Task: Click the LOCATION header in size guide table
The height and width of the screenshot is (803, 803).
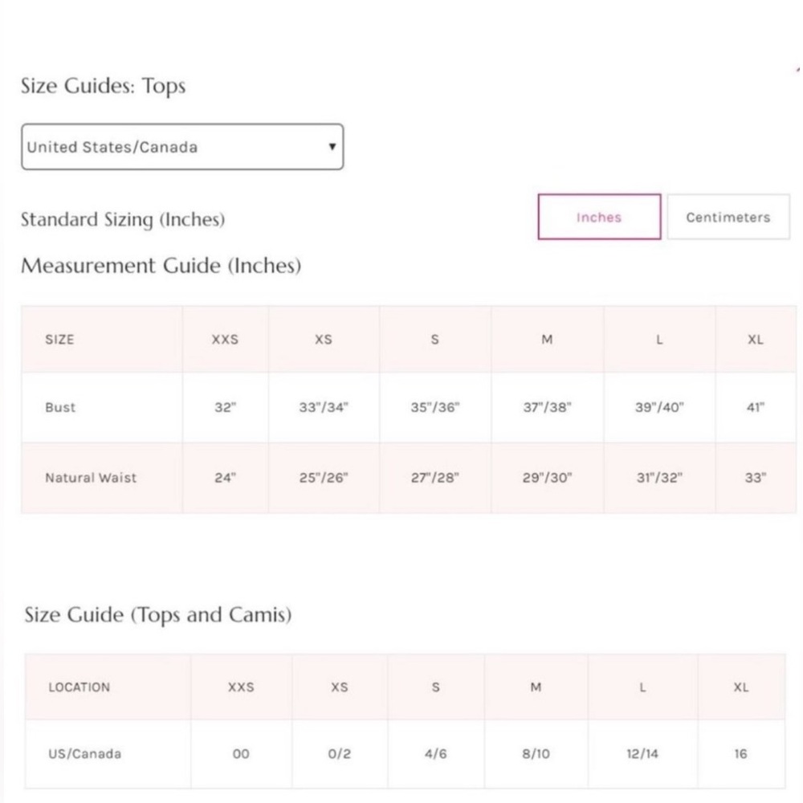Action: (x=79, y=687)
